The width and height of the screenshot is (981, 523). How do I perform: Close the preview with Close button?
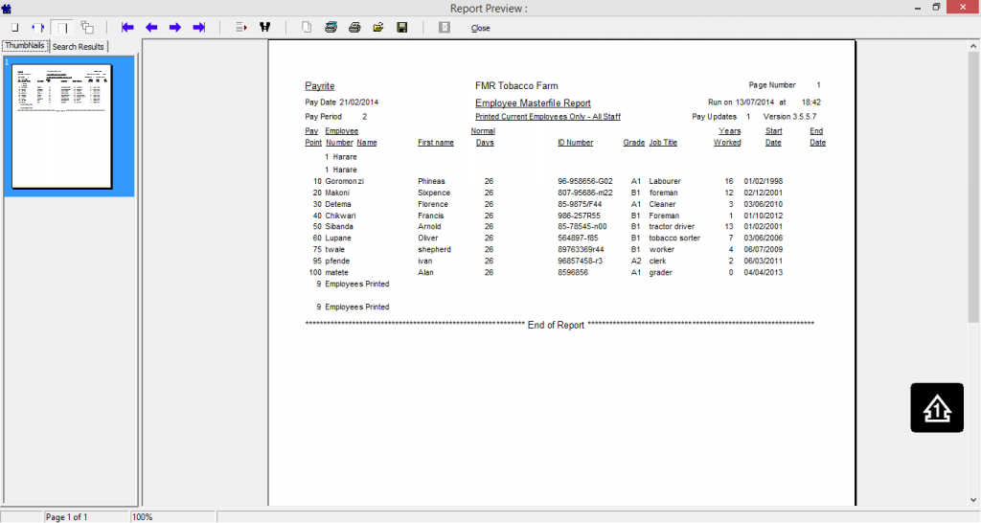click(x=481, y=28)
